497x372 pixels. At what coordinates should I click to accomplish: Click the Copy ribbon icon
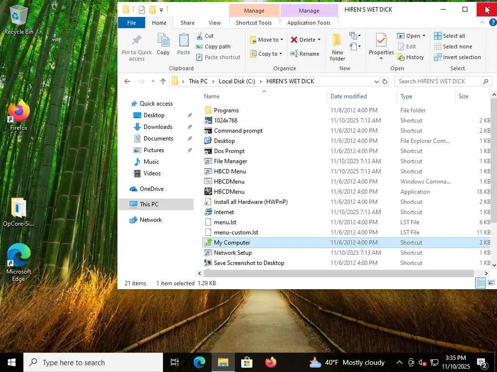[x=163, y=41]
